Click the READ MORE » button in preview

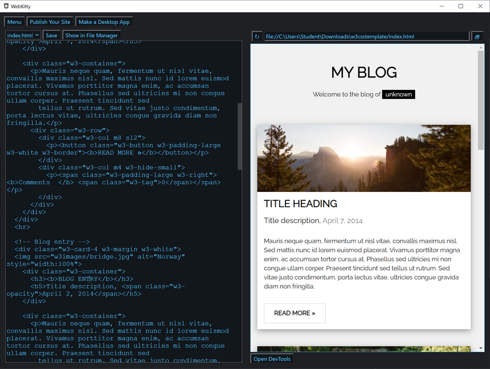point(294,313)
